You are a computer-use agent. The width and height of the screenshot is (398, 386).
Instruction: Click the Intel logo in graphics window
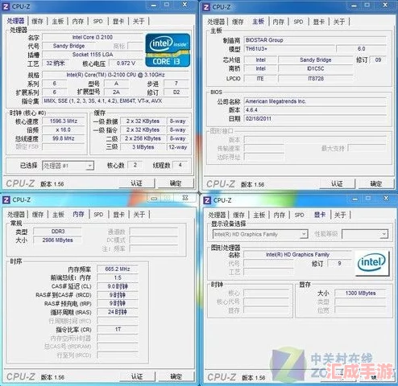pos(372,262)
